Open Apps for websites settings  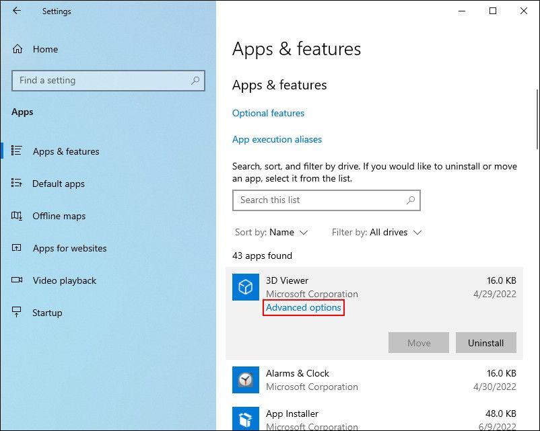tap(70, 248)
